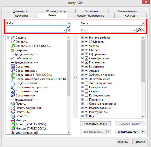Toggle the Чертёж checkbox
151x147 pixels.
(86, 46)
